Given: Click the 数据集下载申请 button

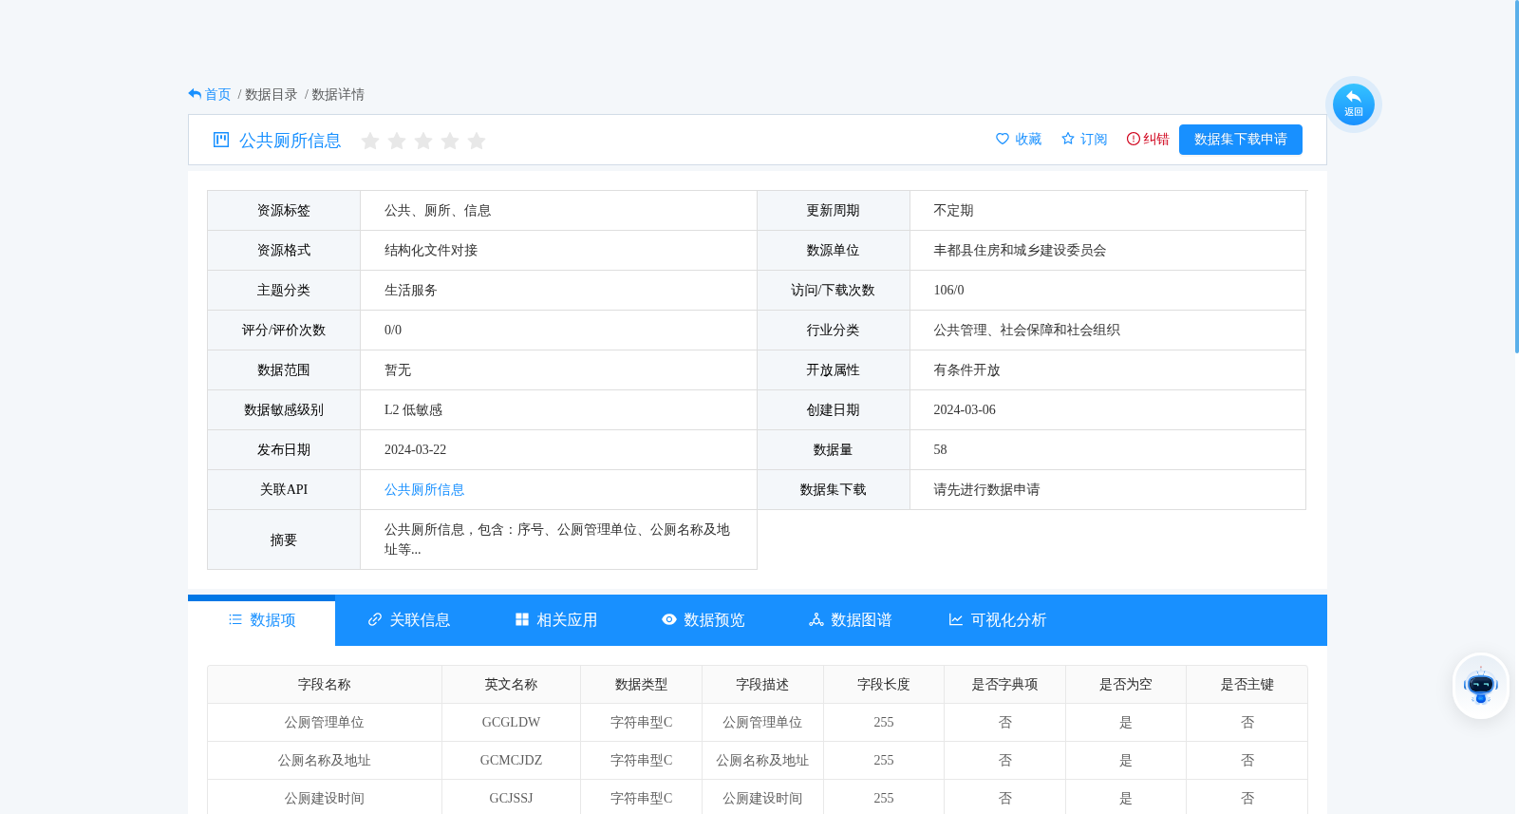Looking at the screenshot, I should 1240,140.
